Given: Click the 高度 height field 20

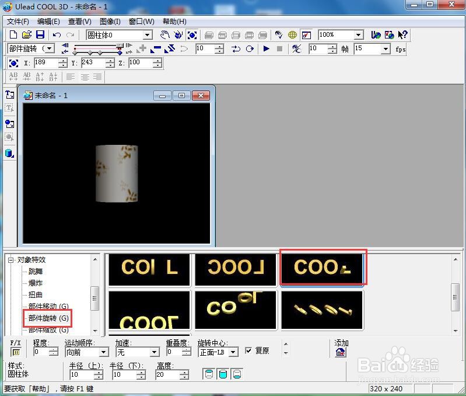Looking at the screenshot, I should 168,375.
